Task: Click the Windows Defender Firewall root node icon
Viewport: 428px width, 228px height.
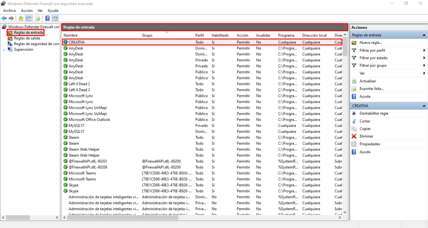Action: 4,27
